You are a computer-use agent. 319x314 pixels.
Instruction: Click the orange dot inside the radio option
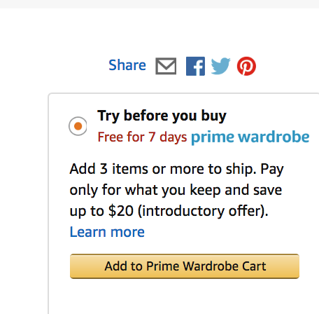point(78,126)
